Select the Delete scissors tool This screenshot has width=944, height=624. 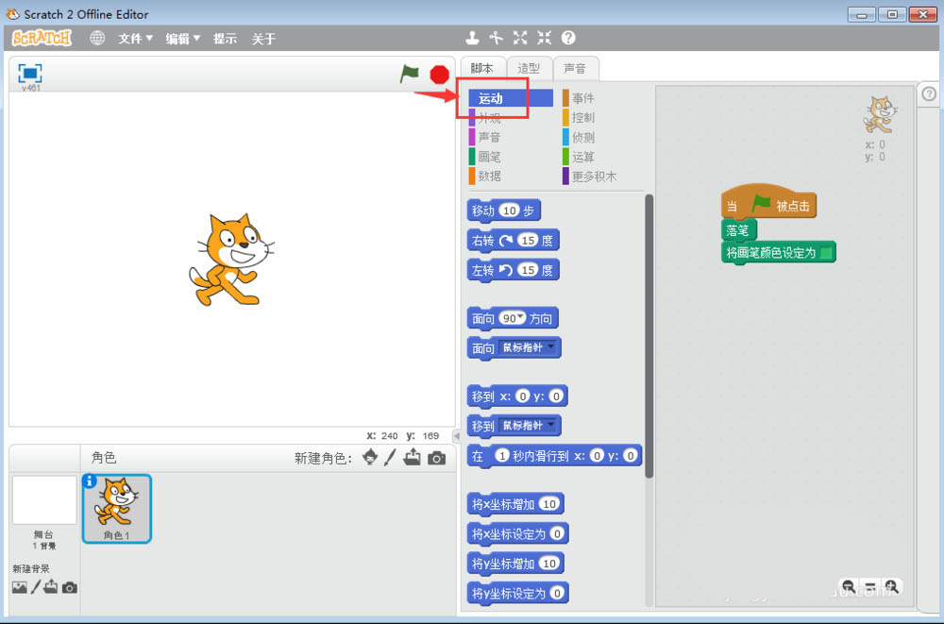pyautogui.click(x=497, y=38)
